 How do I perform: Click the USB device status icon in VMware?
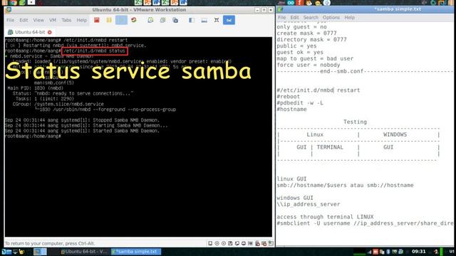(257, 243)
